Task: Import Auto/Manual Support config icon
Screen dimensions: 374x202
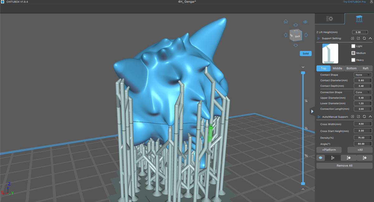Action: pos(352,116)
